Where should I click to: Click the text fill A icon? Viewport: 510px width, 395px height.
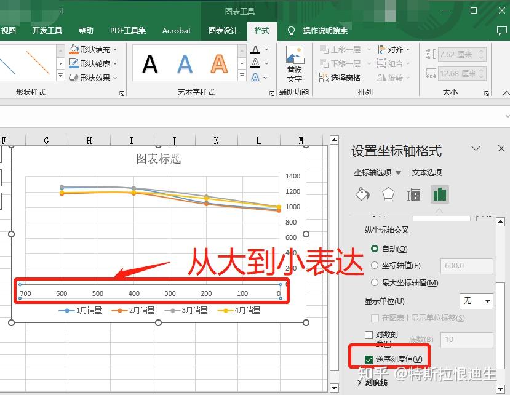pyautogui.click(x=256, y=50)
